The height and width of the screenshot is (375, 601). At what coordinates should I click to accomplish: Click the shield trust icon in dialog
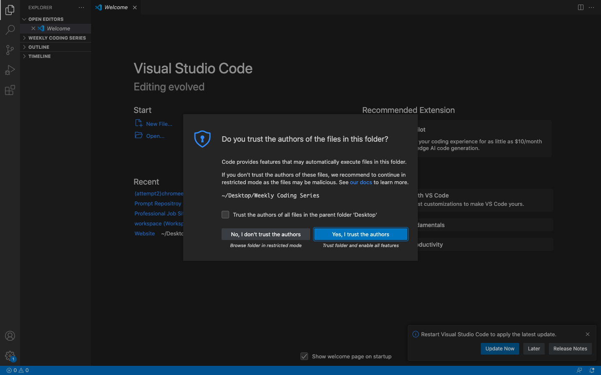(202, 139)
